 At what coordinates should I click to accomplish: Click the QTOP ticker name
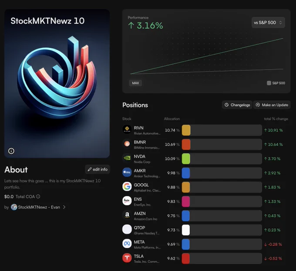(x=139, y=228)
